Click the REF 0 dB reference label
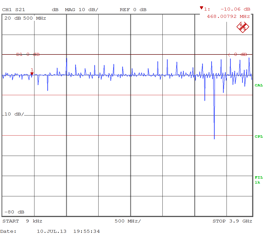 [133, 10]
